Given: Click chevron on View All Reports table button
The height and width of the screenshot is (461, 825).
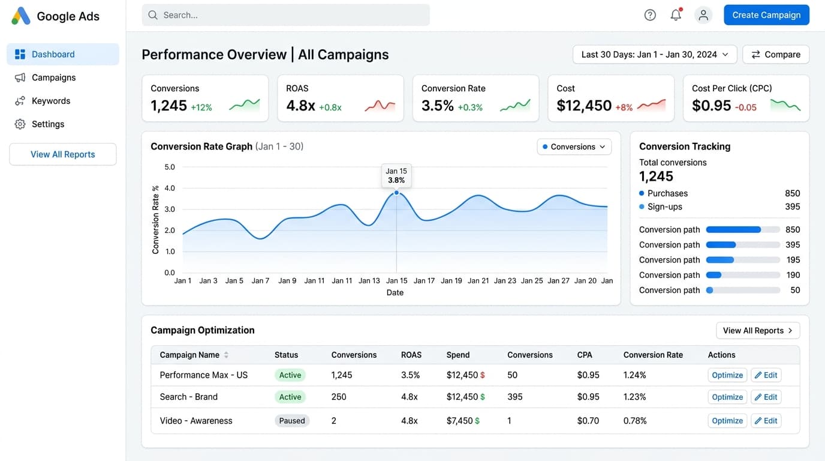Looking at the screenshot, I should (790, 331).
